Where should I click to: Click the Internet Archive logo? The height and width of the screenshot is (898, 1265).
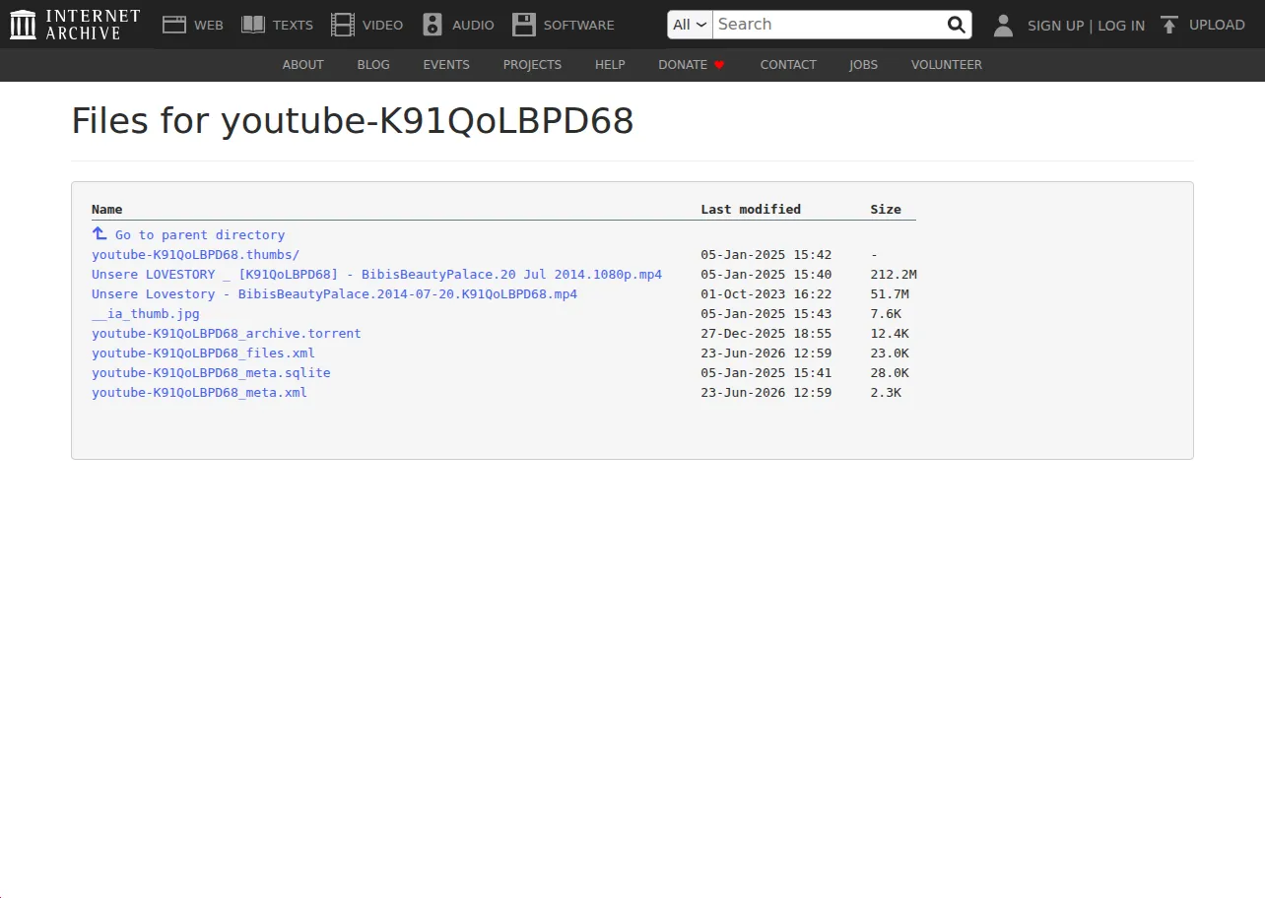75,25
